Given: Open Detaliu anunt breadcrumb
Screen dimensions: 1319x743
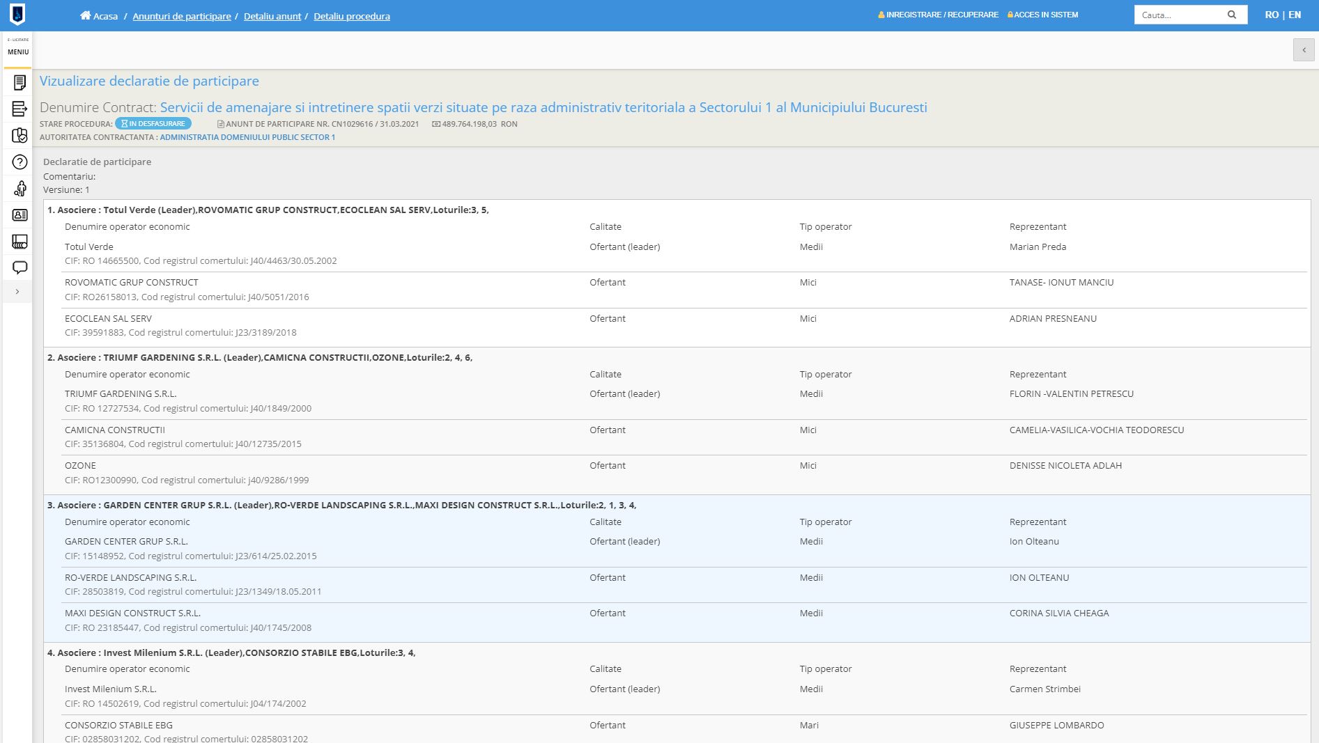Looking at the screenshot, I should 272,16.
